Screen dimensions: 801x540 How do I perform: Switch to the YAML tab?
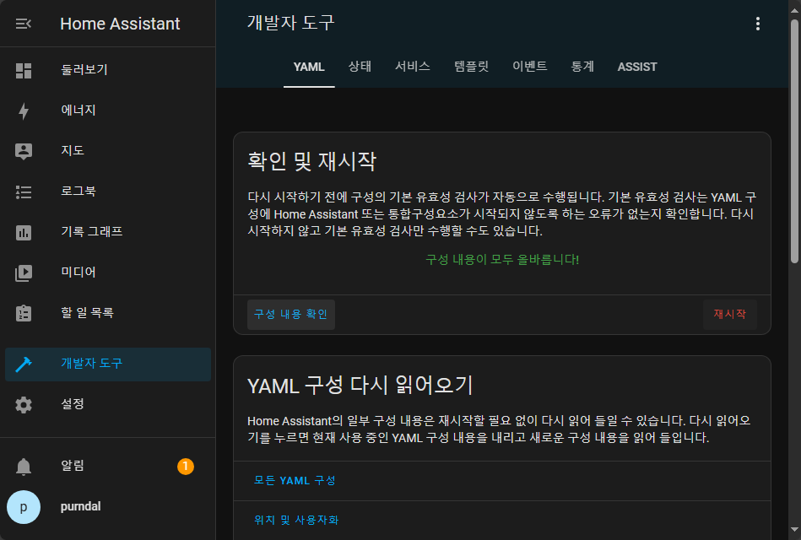click(309, 67)
